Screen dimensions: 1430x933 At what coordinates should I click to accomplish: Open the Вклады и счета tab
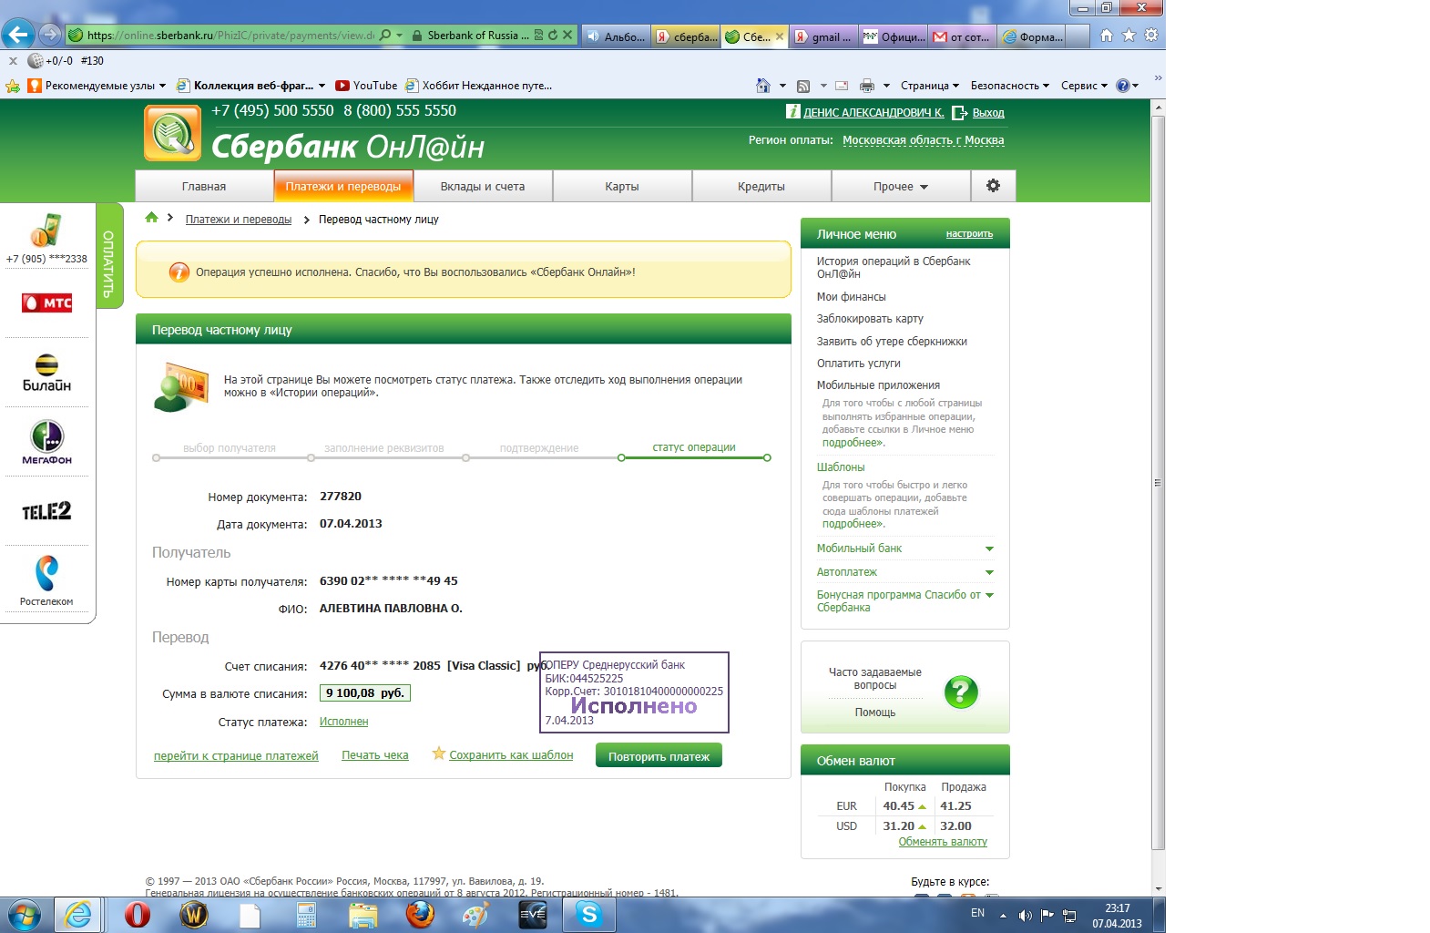click(483, 186)
